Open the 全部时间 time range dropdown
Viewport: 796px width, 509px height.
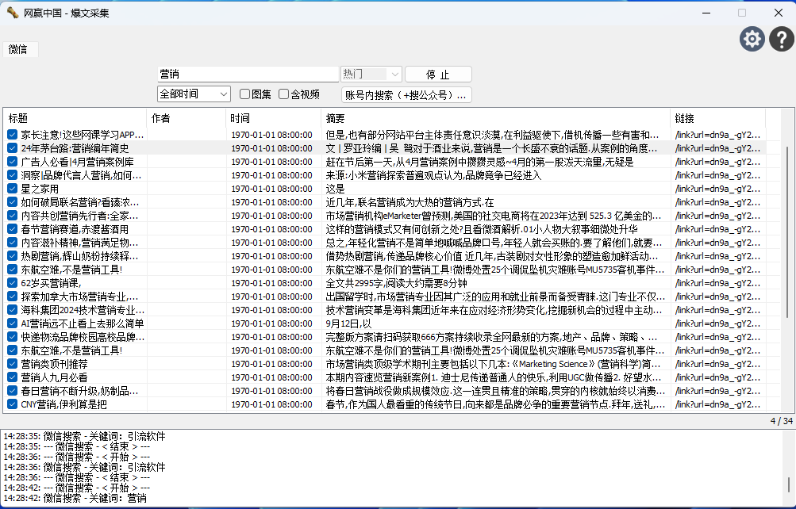[194, 94]
